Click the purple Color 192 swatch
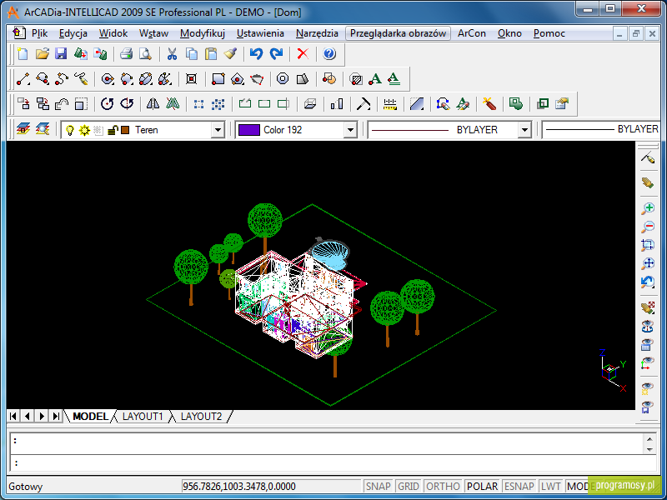 click(248, 130)
